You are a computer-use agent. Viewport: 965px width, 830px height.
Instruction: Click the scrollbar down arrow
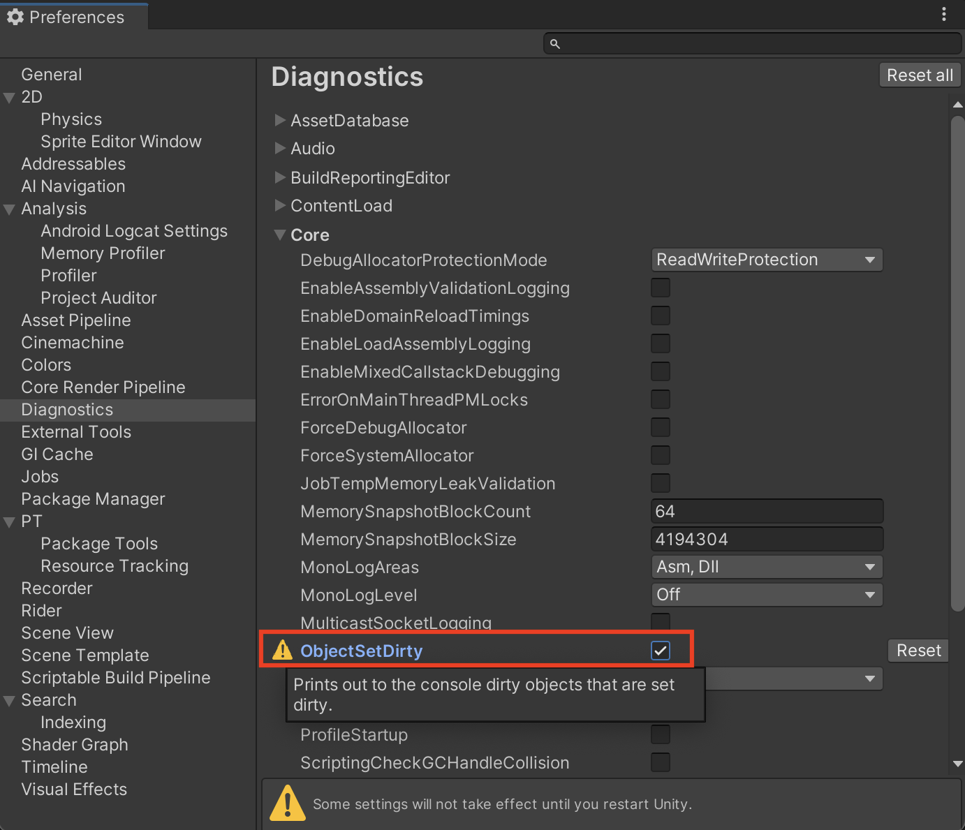pos(957,764)
